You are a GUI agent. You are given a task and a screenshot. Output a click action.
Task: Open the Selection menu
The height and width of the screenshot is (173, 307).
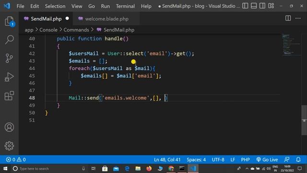[55, 6]
